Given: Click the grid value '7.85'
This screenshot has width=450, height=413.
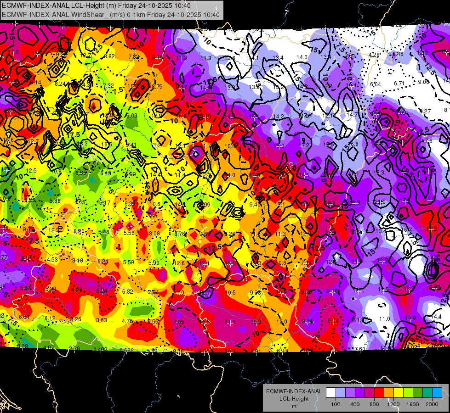Looking at the screenshot, I should (179, 322).
